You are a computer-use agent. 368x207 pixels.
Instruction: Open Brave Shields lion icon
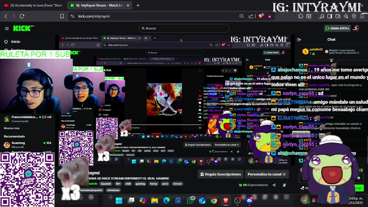coord(261,16)
